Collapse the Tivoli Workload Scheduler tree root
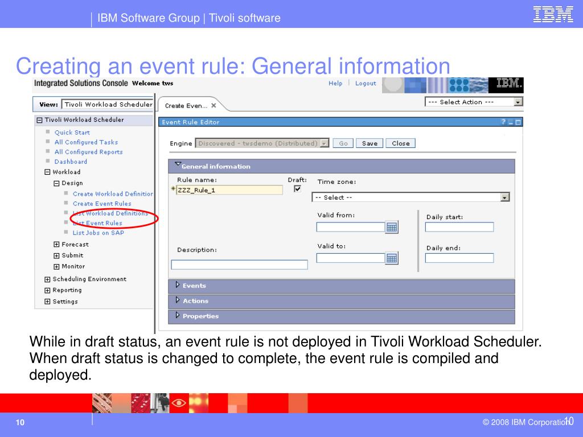 click(39, 120)
